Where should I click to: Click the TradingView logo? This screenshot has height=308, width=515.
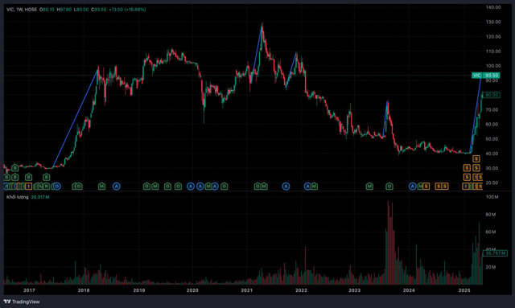22,302
